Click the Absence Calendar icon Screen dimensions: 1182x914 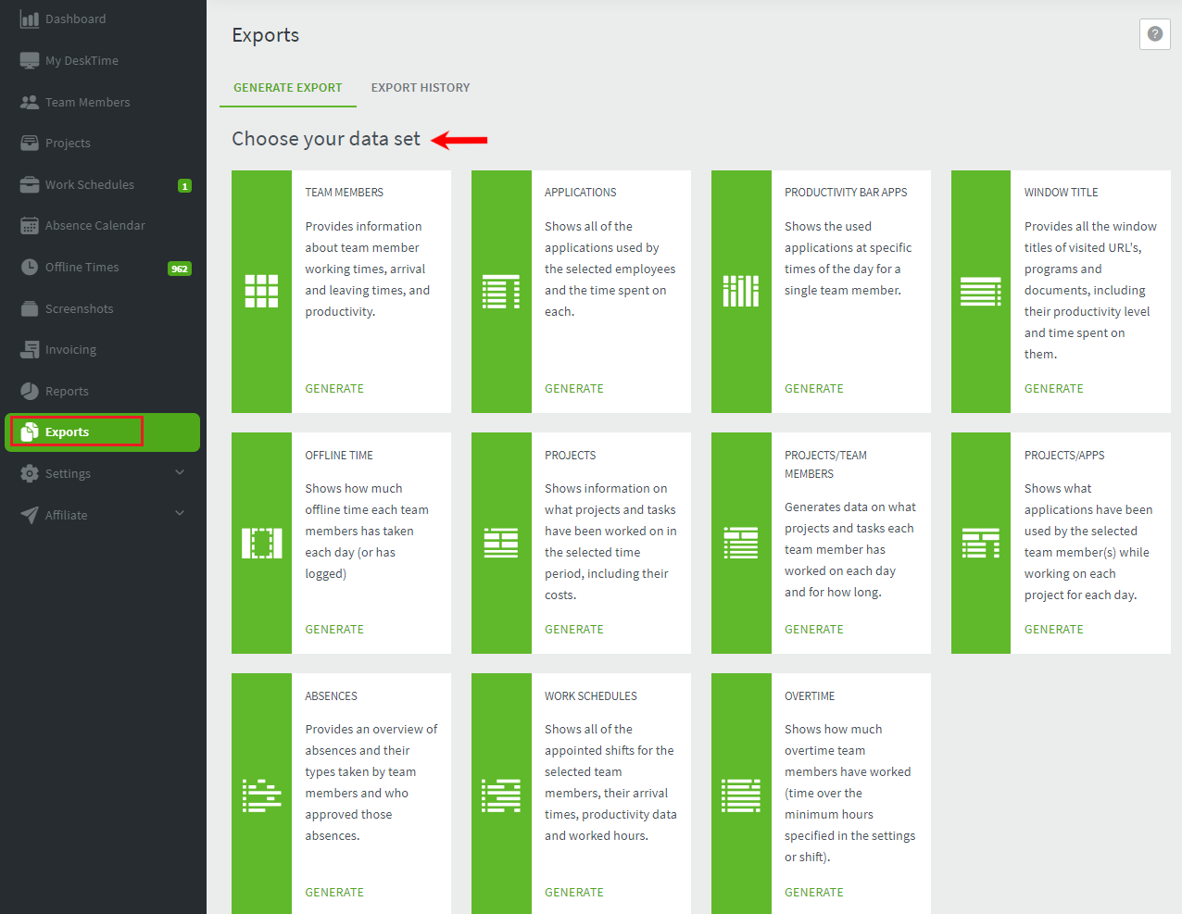pyautogui.click(x=30, y=225)
